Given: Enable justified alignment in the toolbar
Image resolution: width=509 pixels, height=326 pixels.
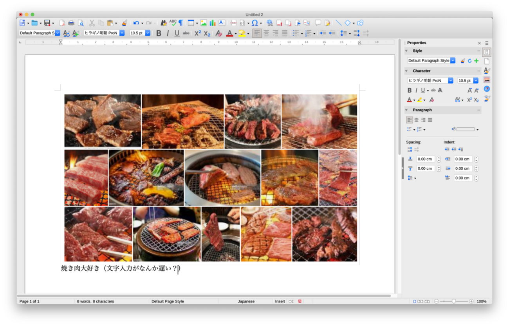Looking at the screenshot, I should tap(285, 33).
